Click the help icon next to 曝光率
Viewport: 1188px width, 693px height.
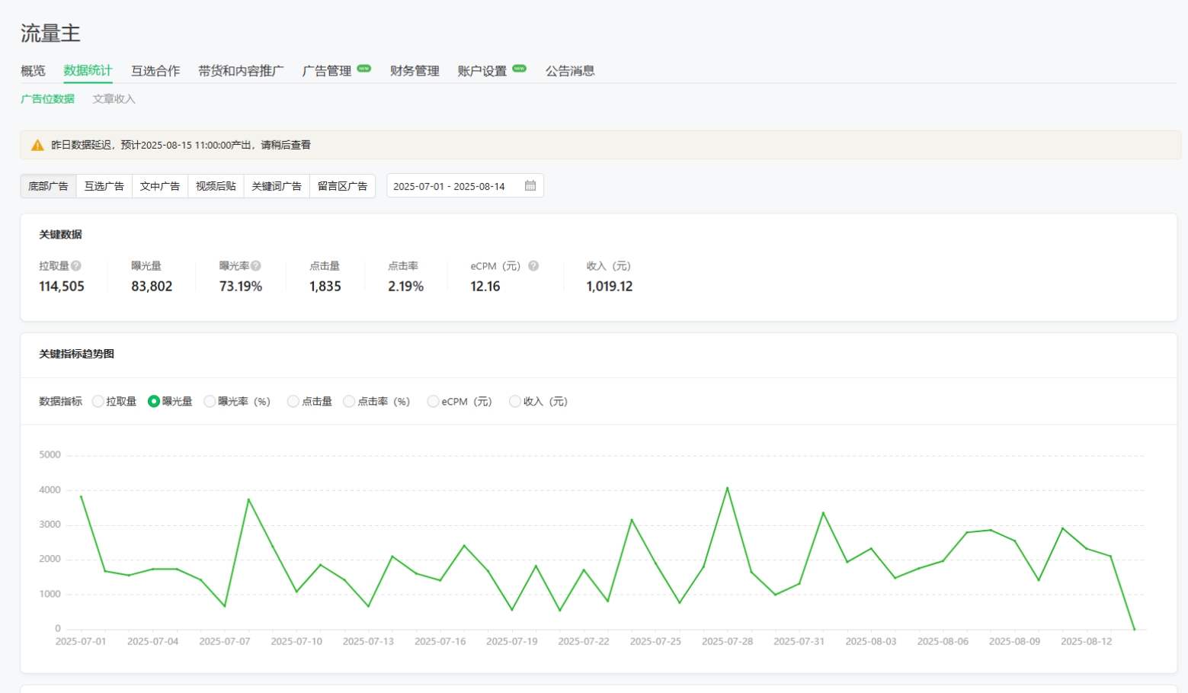(256, 266)
